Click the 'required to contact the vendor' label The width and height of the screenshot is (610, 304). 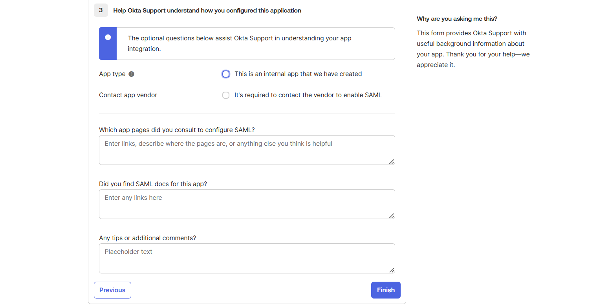coord(308,95)
